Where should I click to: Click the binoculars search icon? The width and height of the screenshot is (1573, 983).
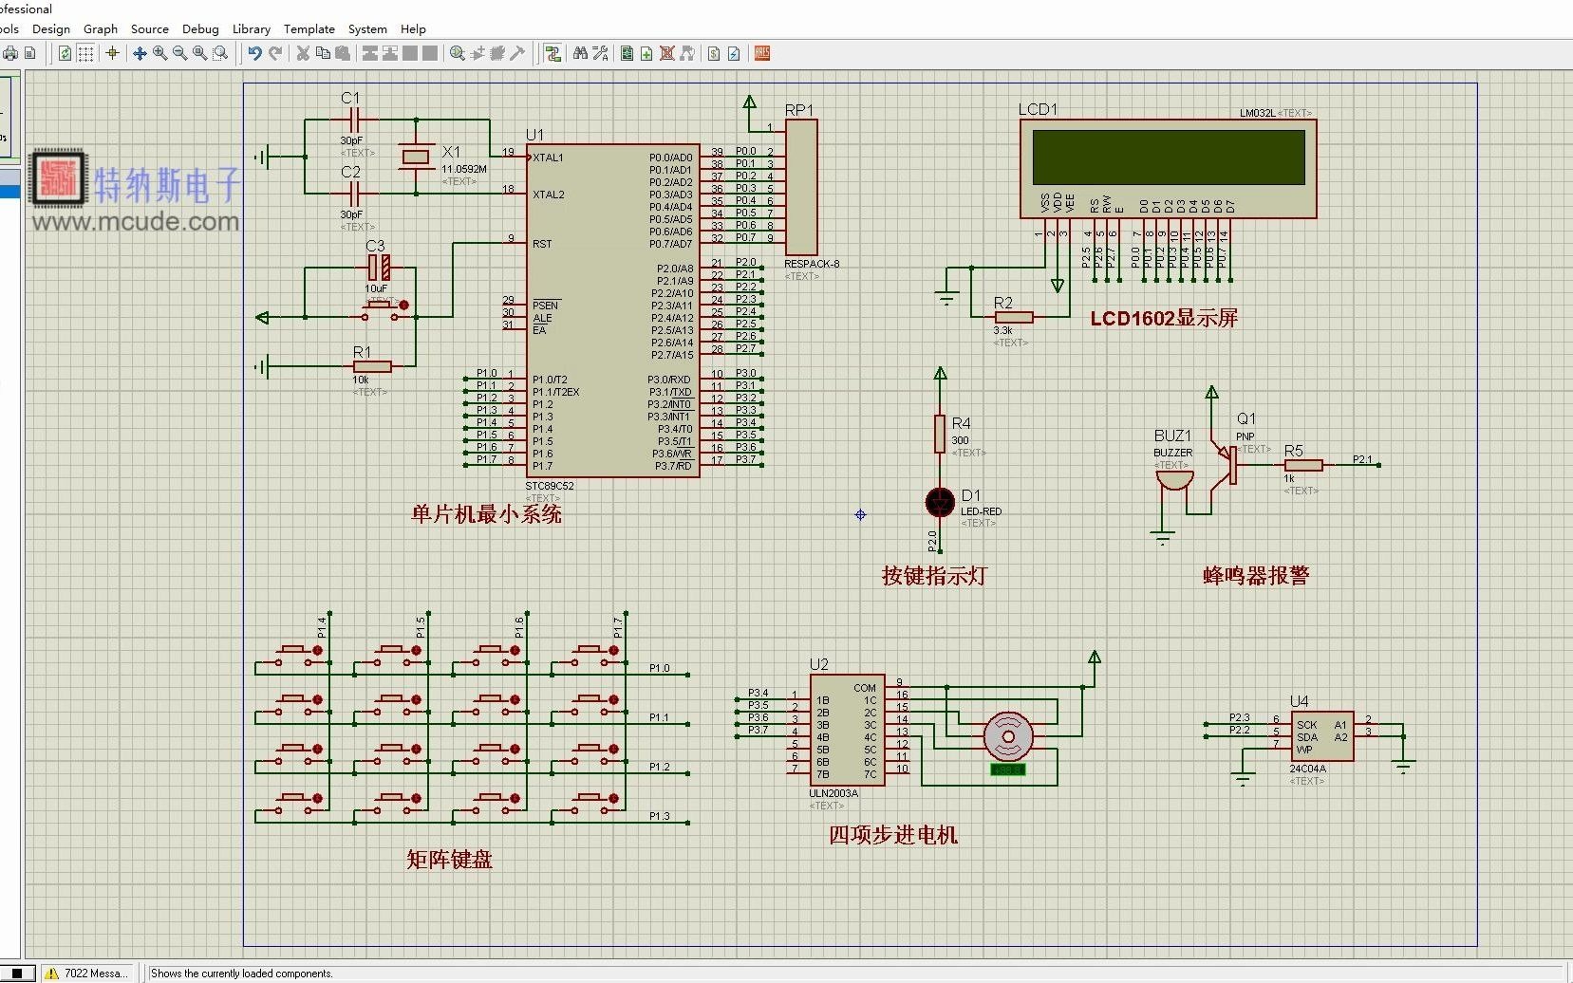[x=580, y=54]
